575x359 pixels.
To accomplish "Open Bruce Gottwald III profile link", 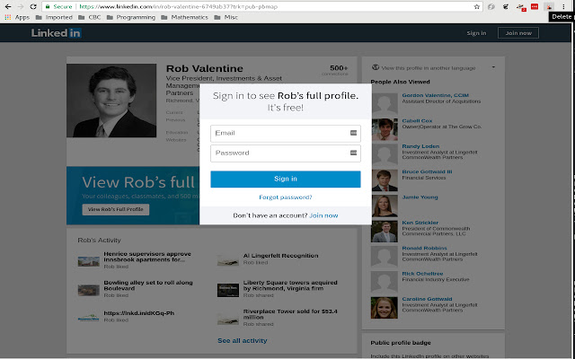I will point(427,171).
